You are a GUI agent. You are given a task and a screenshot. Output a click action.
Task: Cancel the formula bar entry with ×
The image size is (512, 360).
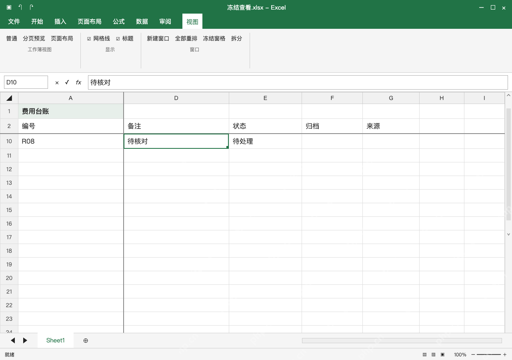tap(57, 82)
